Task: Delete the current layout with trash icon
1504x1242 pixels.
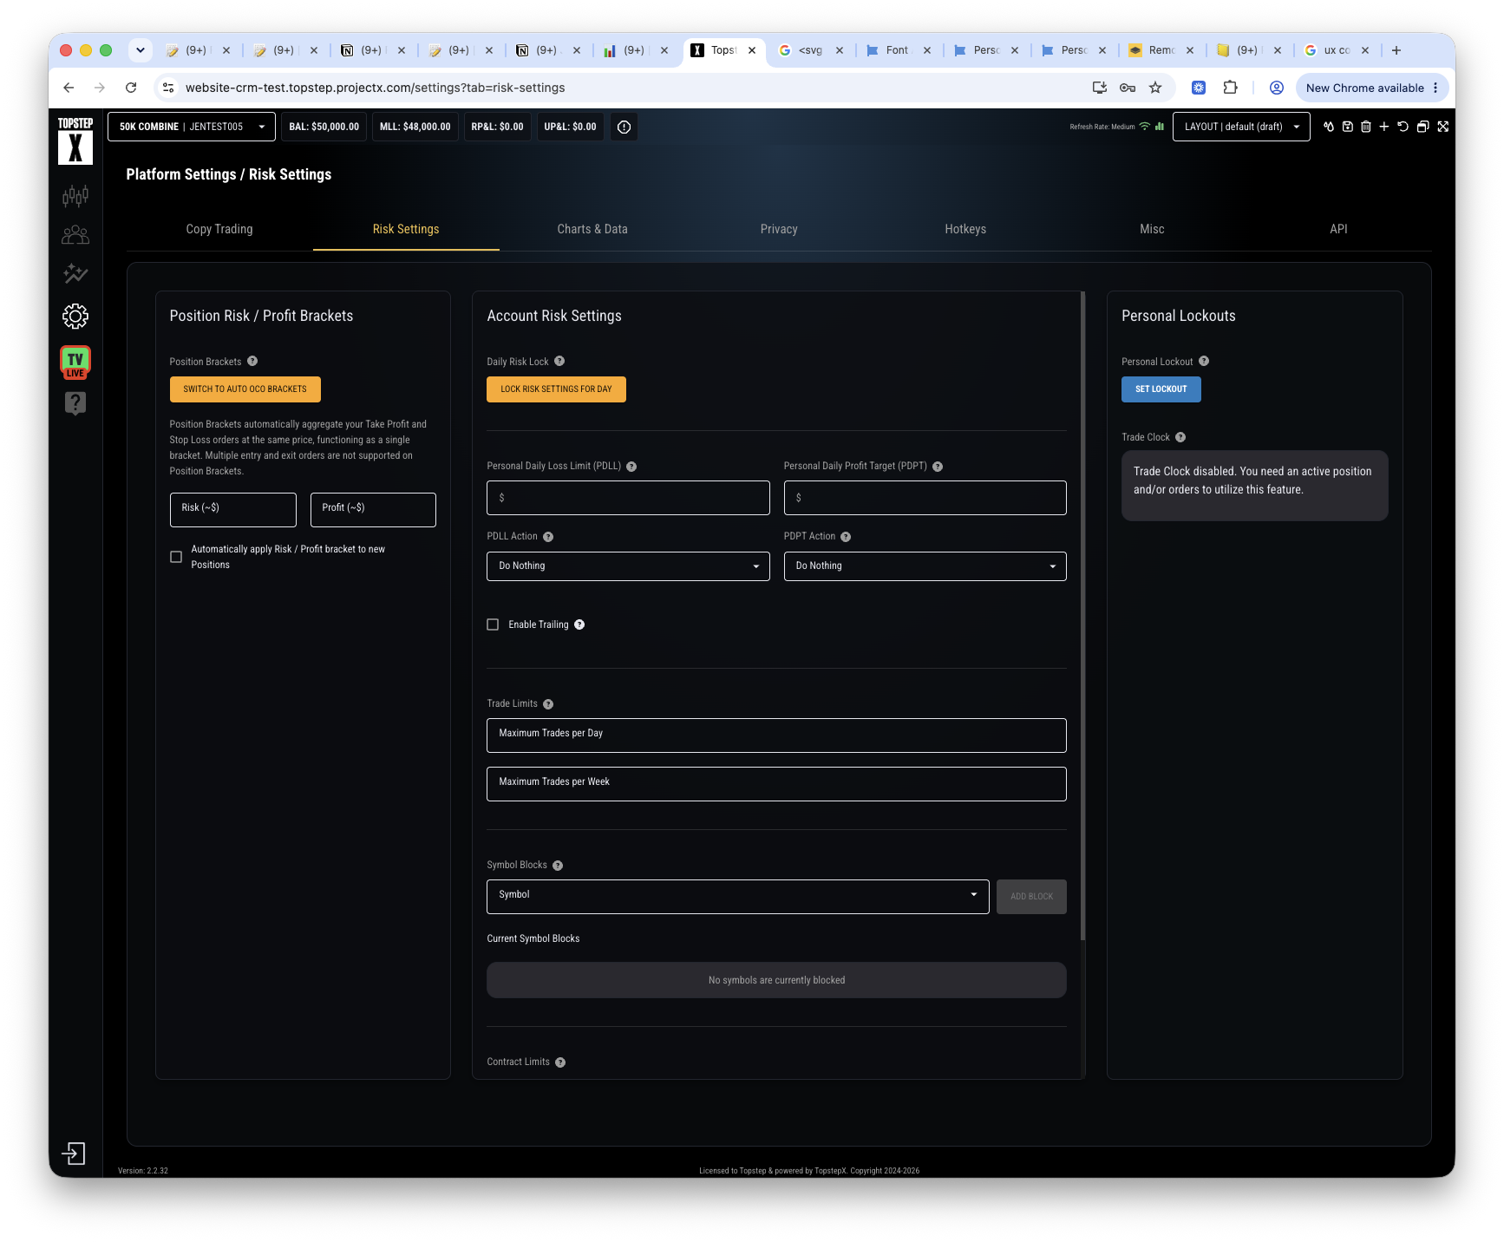Action: pyautogui.click(x=1366, y=127)
